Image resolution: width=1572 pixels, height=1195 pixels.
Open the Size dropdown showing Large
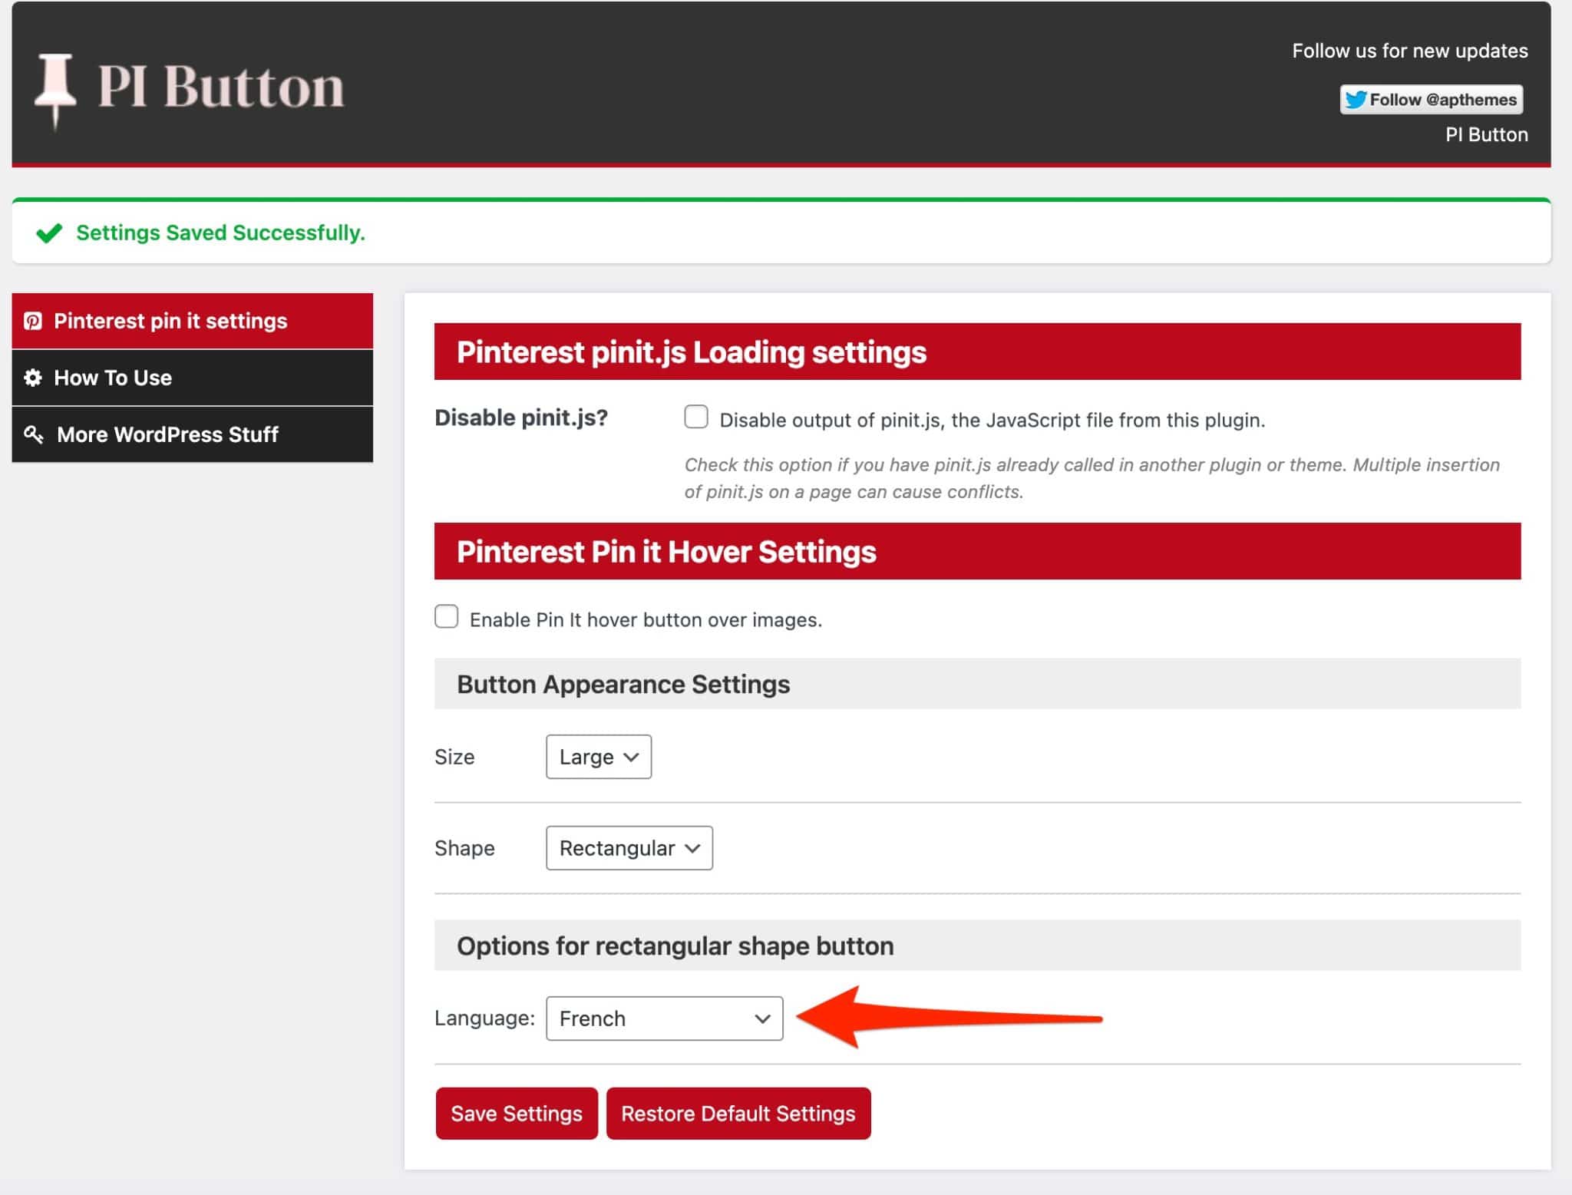599,757
